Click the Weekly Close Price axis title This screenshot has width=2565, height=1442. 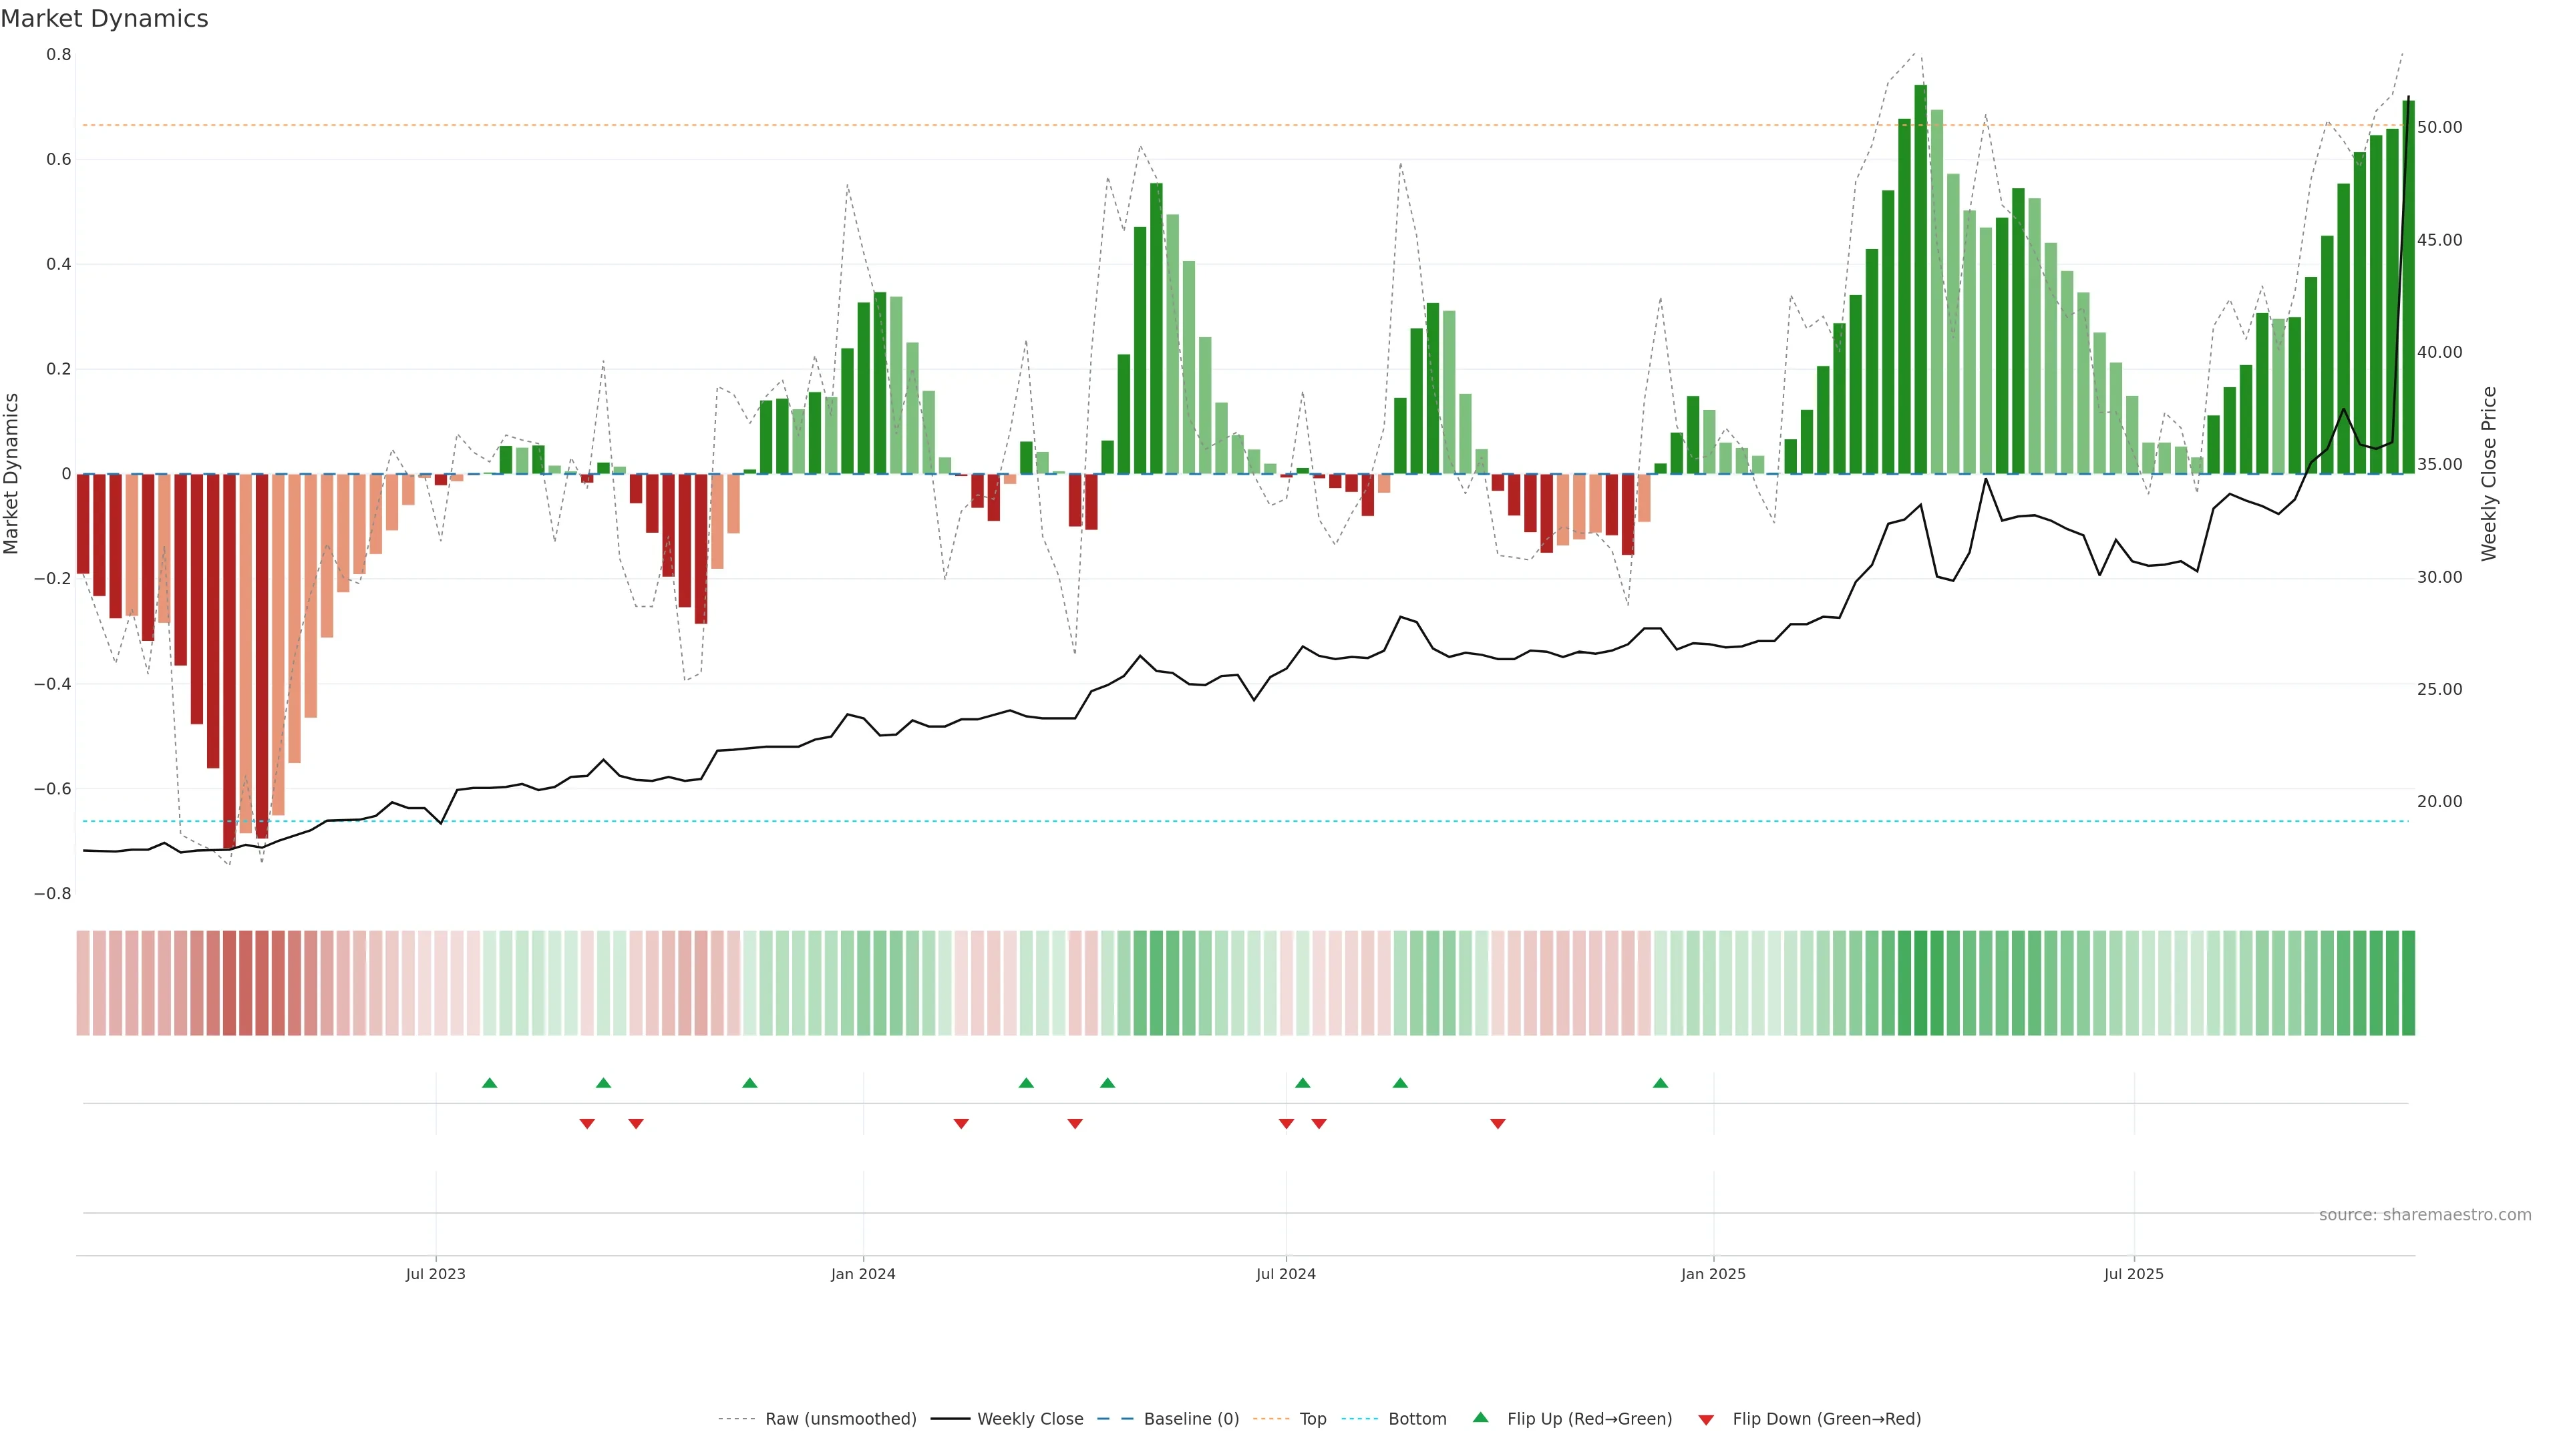2488,474
